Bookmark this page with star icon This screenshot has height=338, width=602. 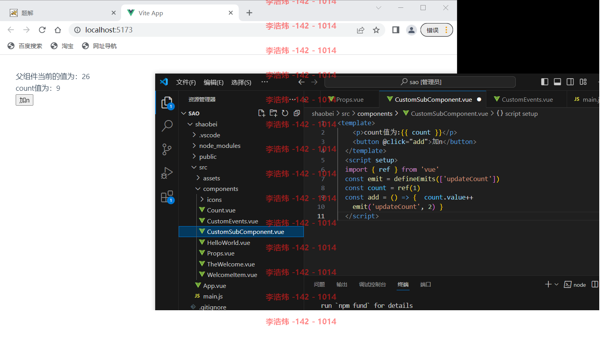(x=376, y=30)
